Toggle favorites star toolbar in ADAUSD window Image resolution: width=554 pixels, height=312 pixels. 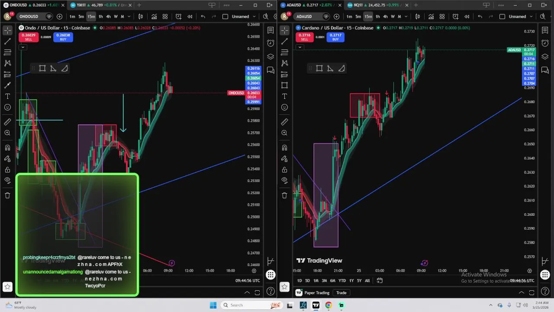(x=284, y=286)
